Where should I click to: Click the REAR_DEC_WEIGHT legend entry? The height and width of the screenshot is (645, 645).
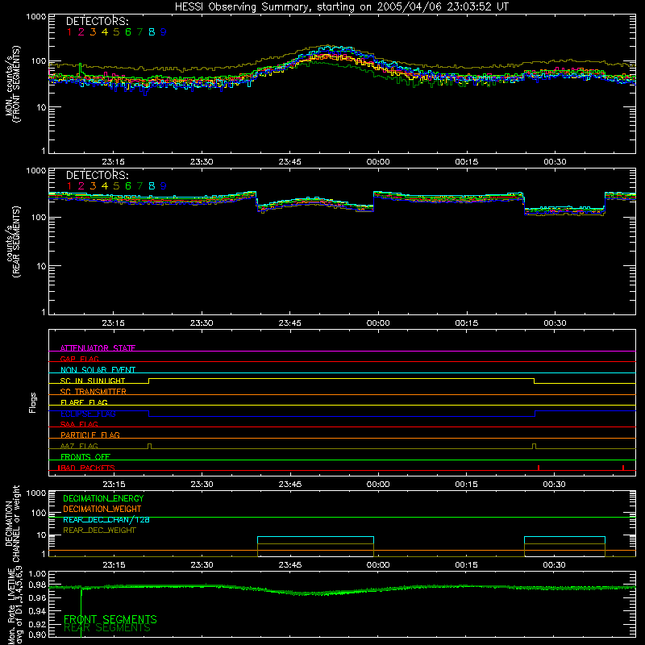click(x=99, y=531)
